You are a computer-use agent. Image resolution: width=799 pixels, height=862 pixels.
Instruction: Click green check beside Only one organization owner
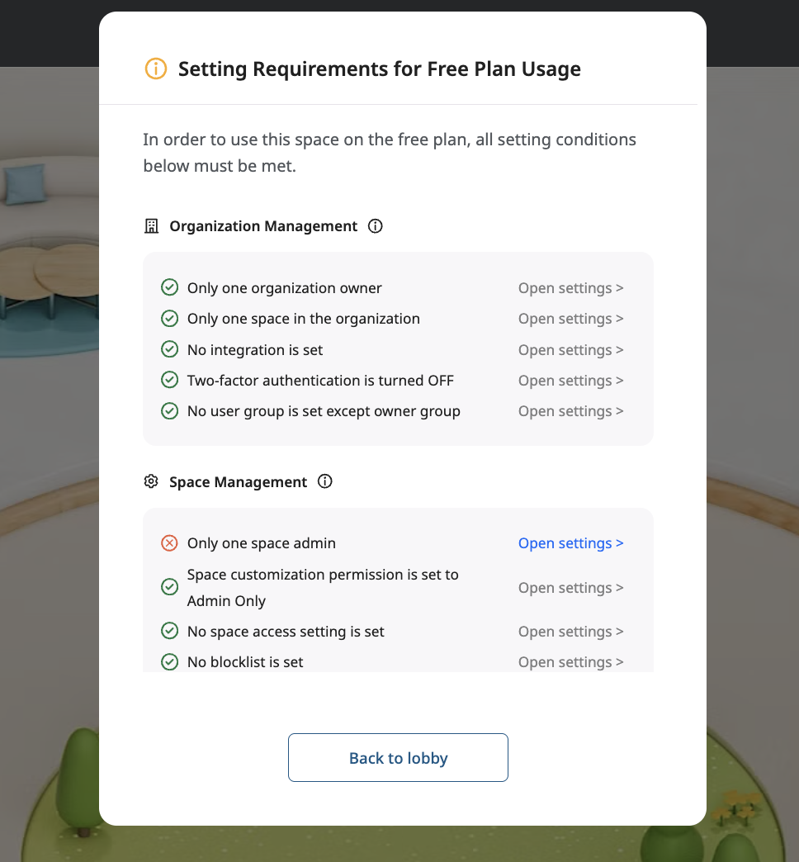pos(169,288)
